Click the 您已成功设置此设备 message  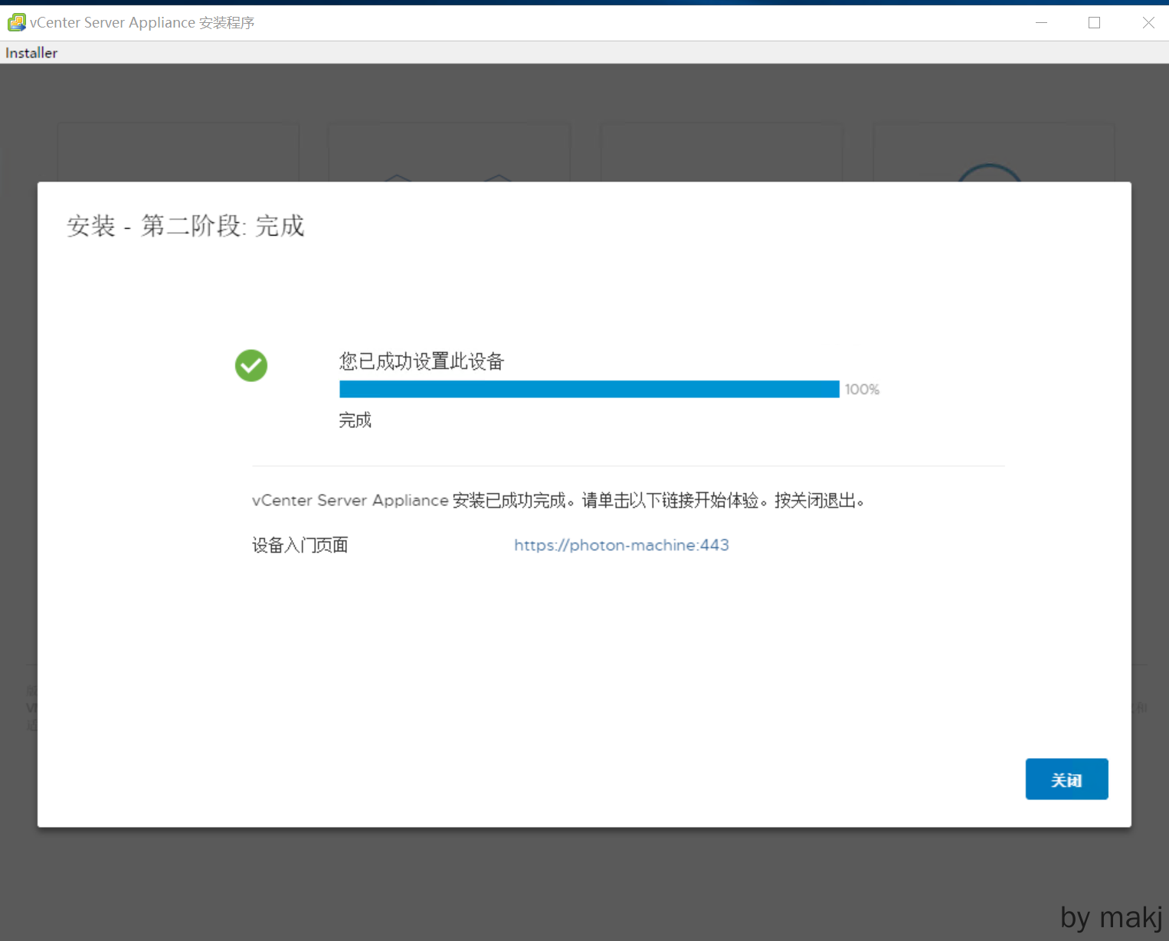pos(421,361)
